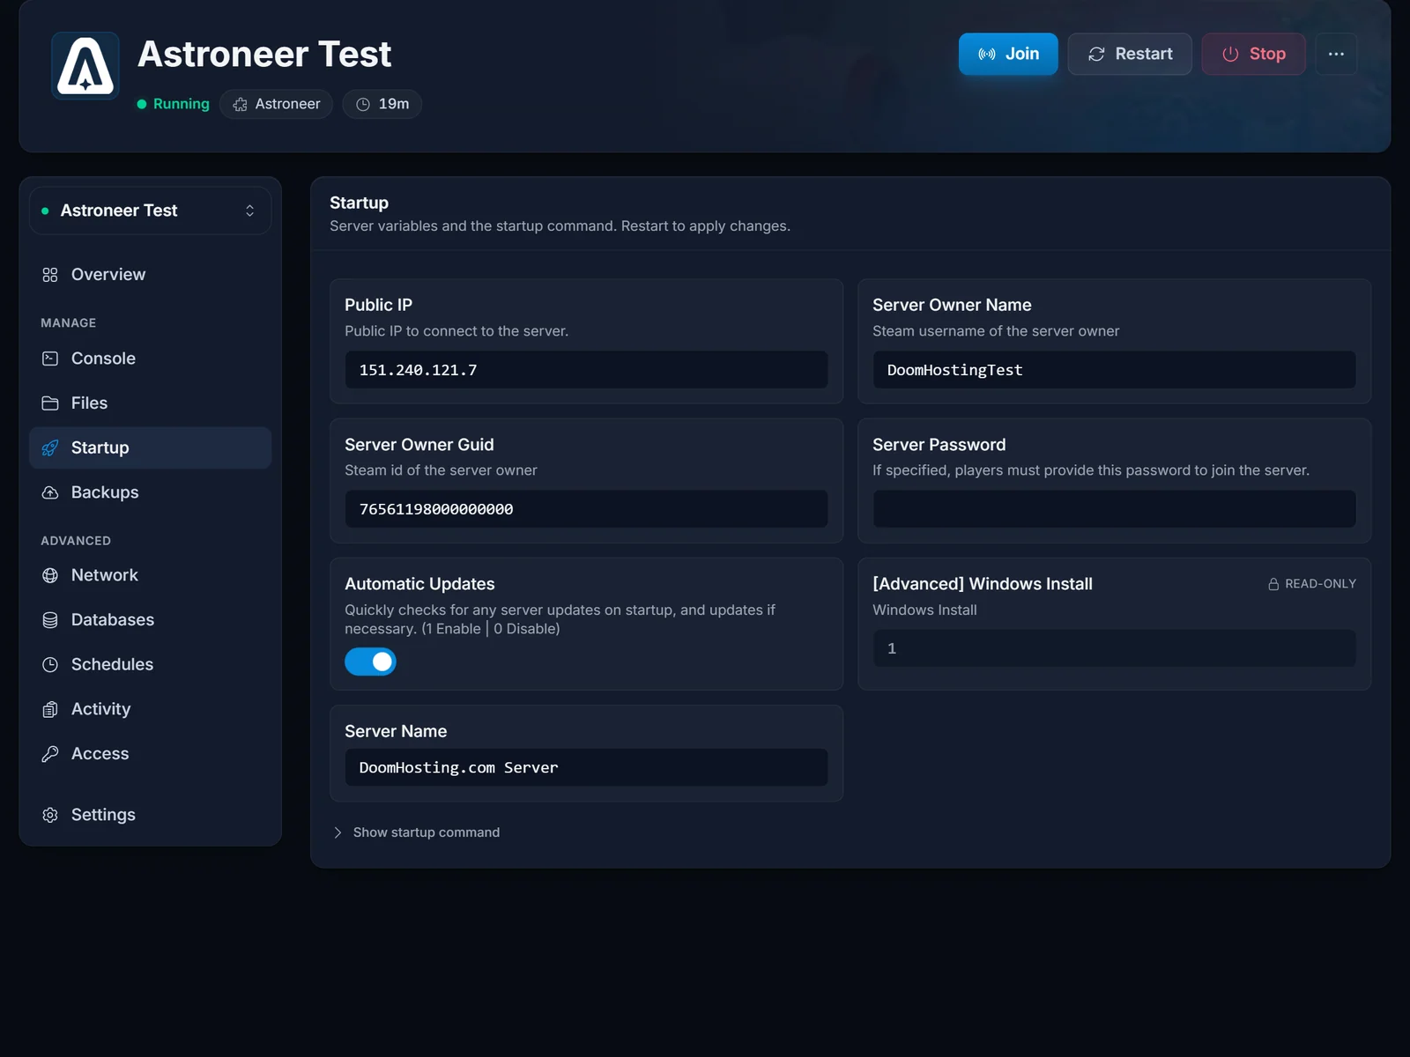Click the green Running status dot

pyautogui.click(x=142, y=104)
